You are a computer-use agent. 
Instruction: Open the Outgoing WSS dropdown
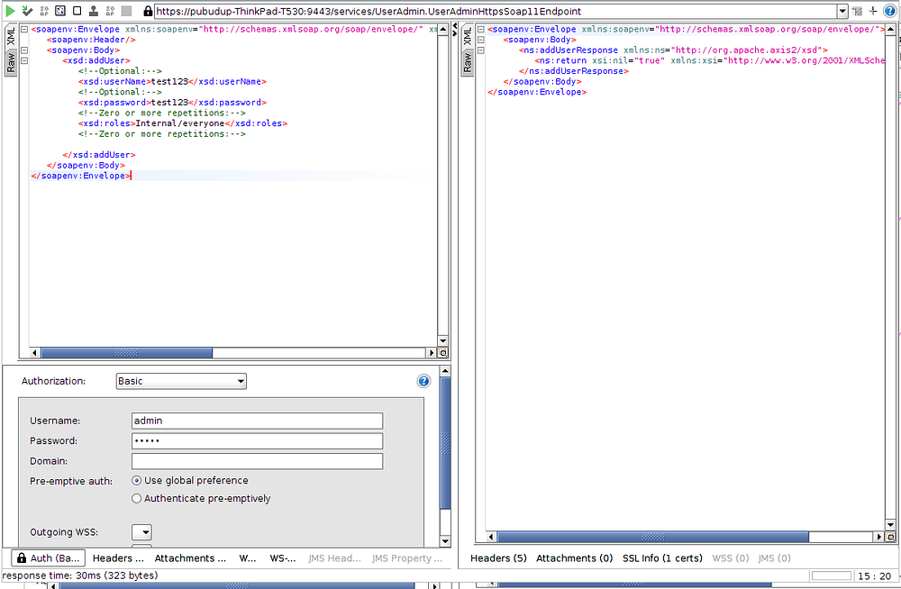pos(141,532)
